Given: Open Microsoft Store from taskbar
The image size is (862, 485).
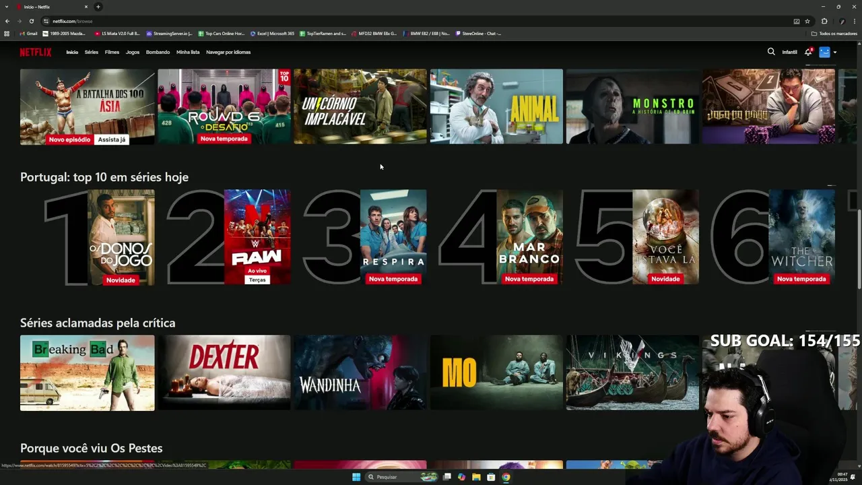Looking at the screenshot, I should coord(491,477).
